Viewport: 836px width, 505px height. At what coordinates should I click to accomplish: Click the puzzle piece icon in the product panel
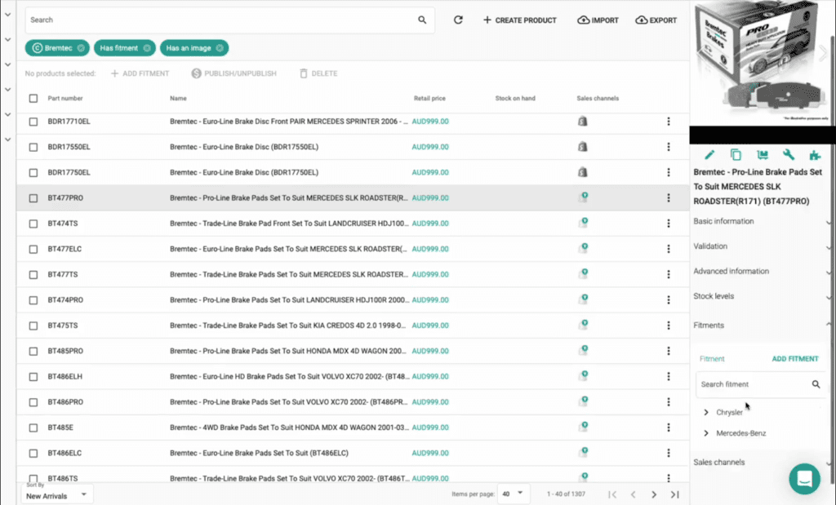coord(815,155)
